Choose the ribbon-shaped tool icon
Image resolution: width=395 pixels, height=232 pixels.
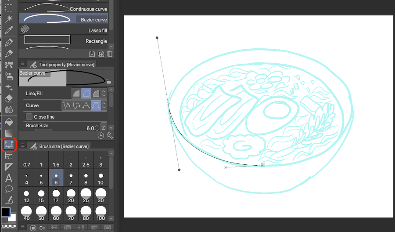tap(9, 65)
